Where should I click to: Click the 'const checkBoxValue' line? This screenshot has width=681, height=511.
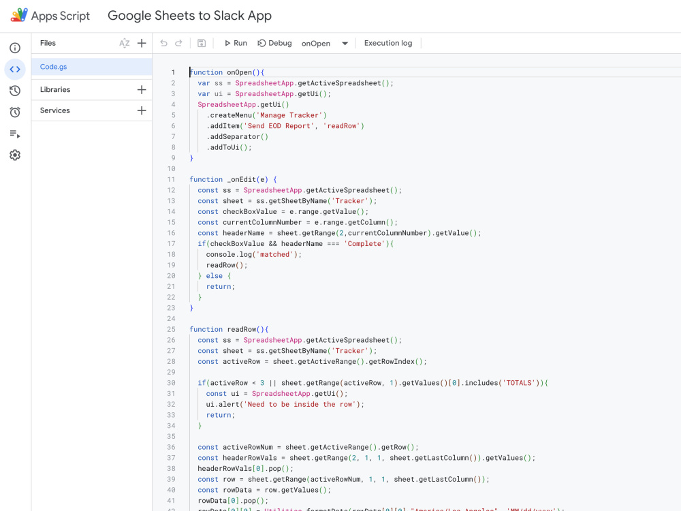pyautogui.click(x=283, y=212)
